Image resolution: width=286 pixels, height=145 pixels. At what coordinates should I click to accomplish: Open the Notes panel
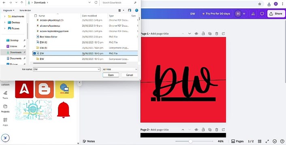tap(89, 141)
